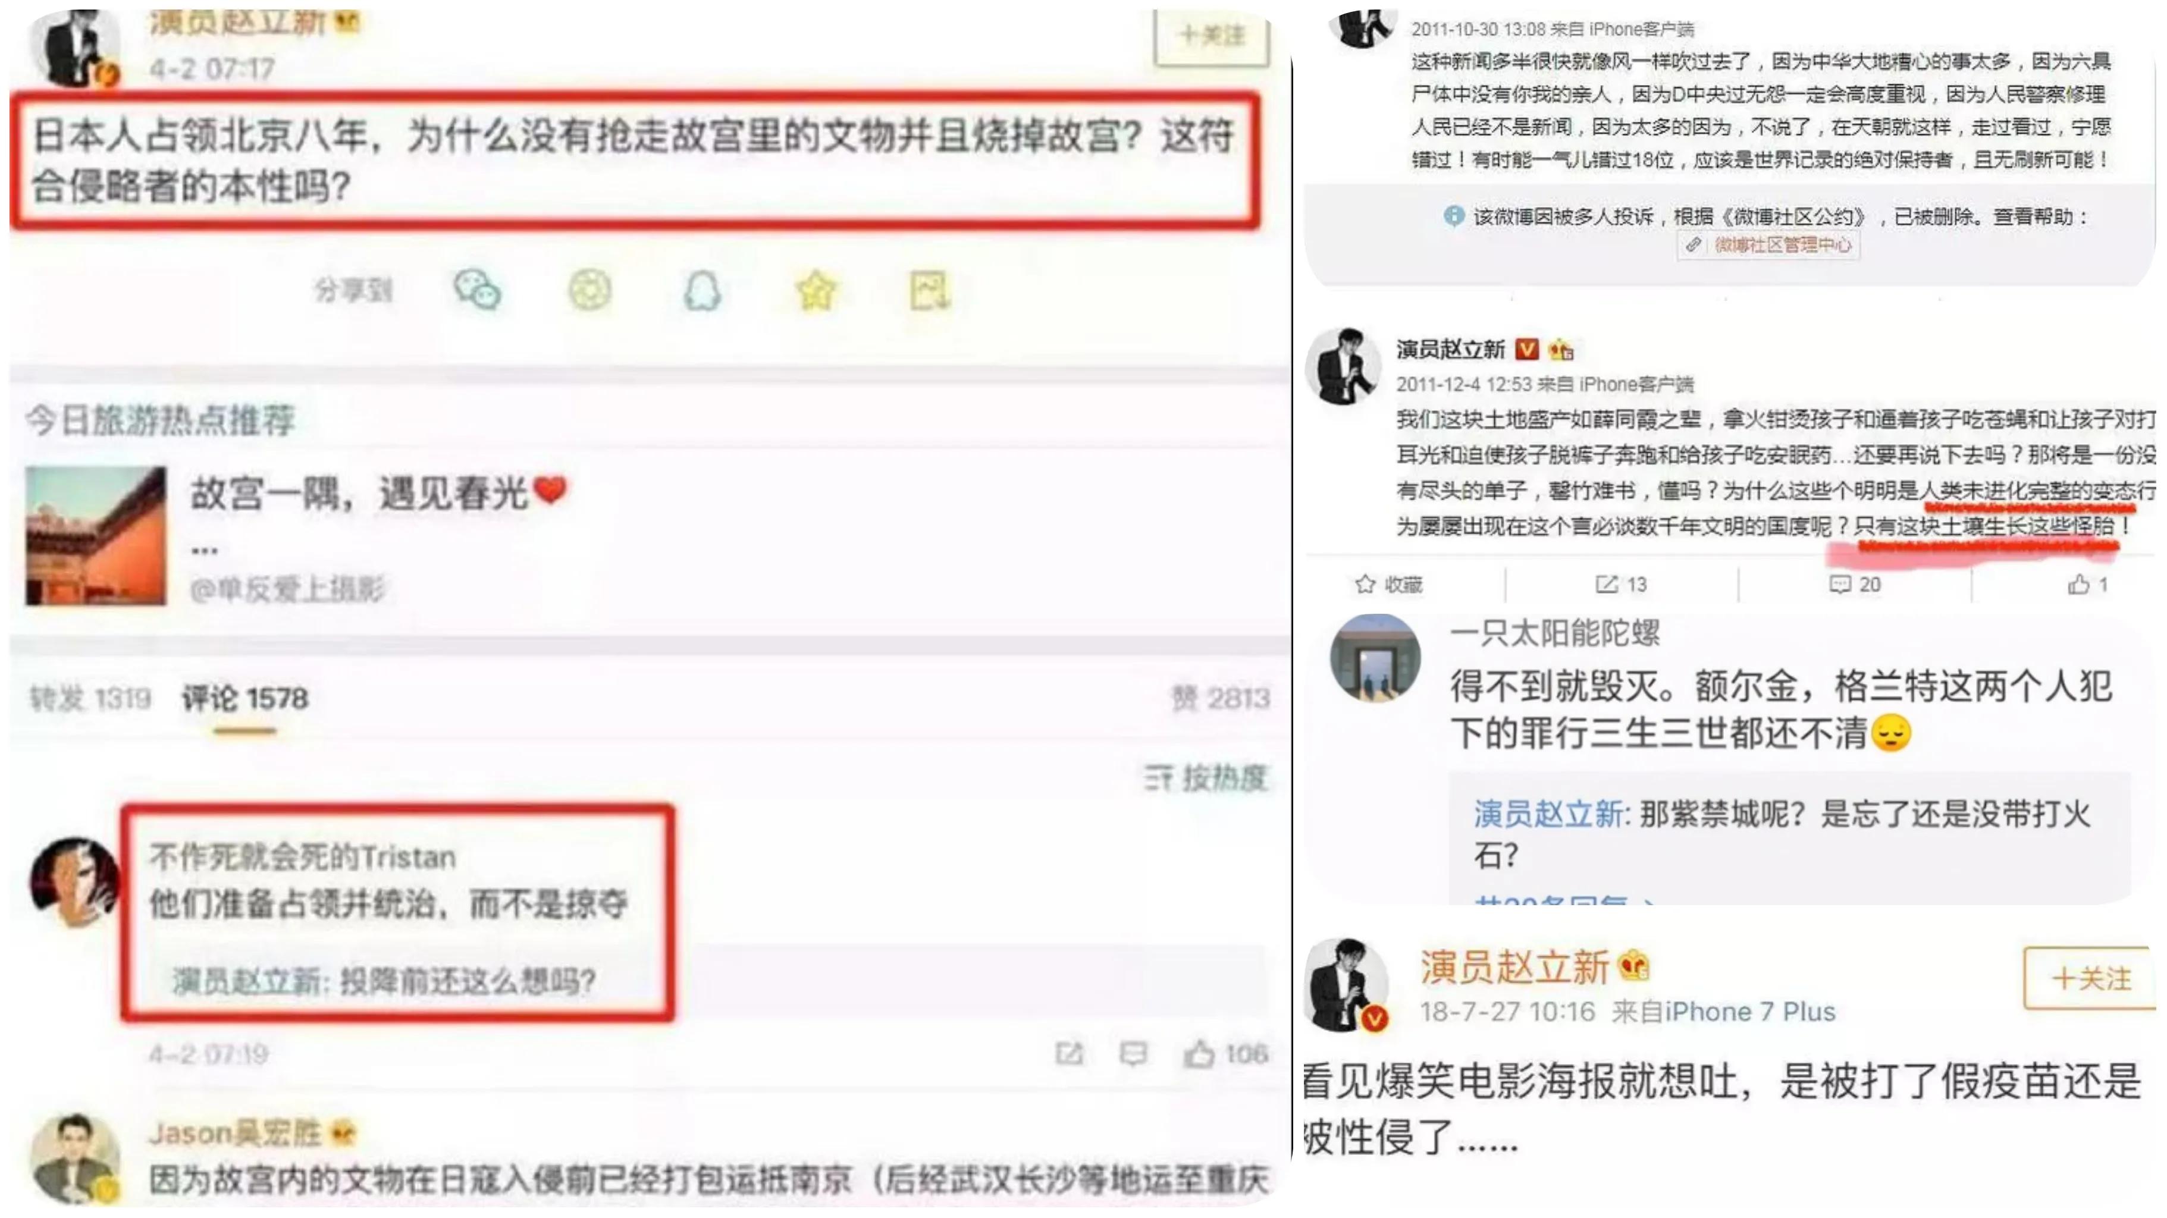The height and width of the screenshot is (1218, 2167).
Task: Save post as image icon
Action: 930,291
